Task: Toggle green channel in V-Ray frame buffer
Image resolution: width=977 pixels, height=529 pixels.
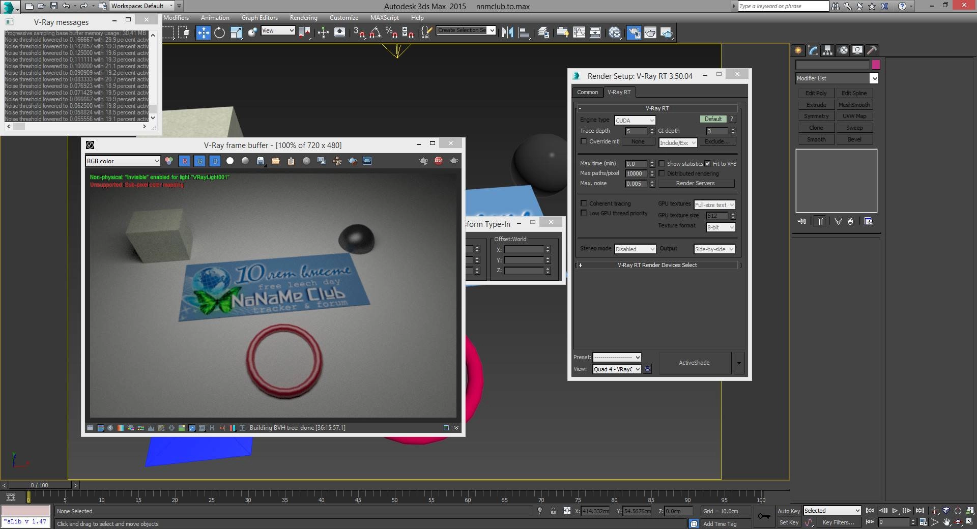Action: (199, 161)
